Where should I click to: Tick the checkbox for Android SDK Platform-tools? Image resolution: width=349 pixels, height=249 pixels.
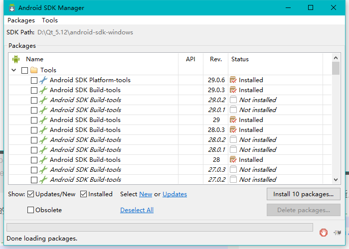coord(34,80)
